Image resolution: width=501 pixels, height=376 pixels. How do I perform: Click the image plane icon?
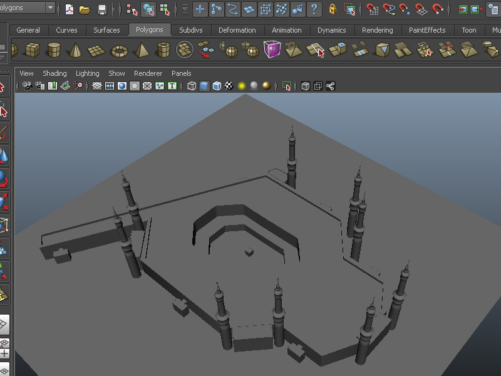65,86
